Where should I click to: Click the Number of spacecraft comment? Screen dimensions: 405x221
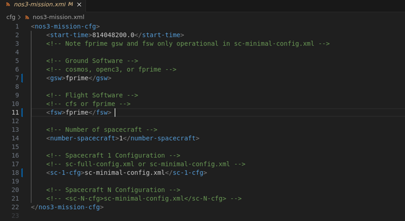pos(102,129)
